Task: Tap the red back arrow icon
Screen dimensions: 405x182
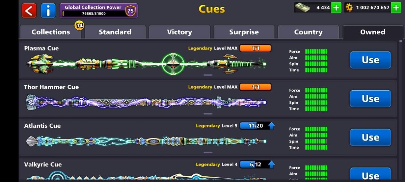Action: coord(29,10)
